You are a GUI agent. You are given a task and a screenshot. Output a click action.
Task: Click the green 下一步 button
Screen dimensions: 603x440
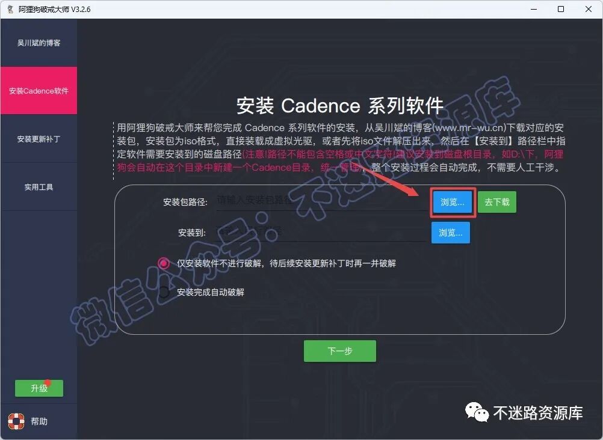pos(340,351)
